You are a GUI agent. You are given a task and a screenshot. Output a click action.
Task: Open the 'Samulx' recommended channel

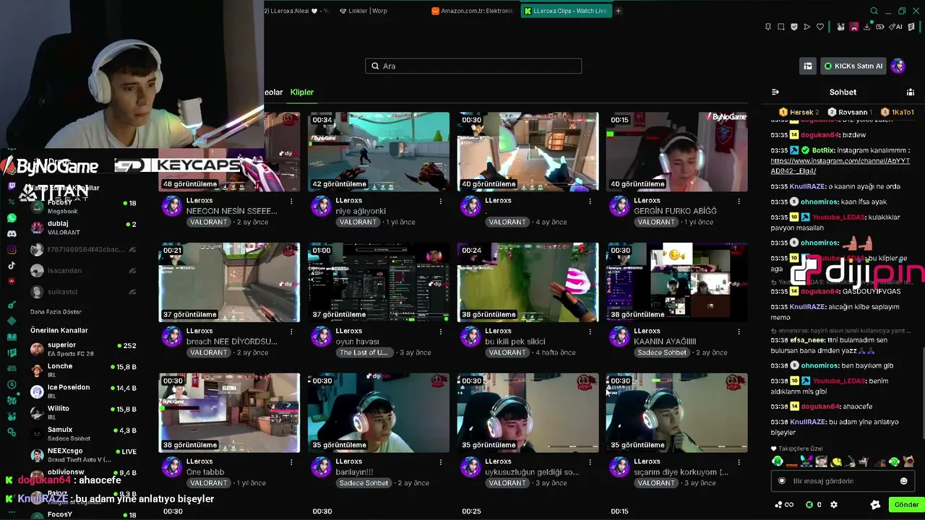[83, 434]
